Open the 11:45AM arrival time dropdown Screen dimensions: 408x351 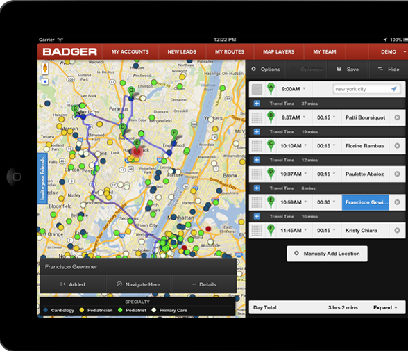(294, 230)
